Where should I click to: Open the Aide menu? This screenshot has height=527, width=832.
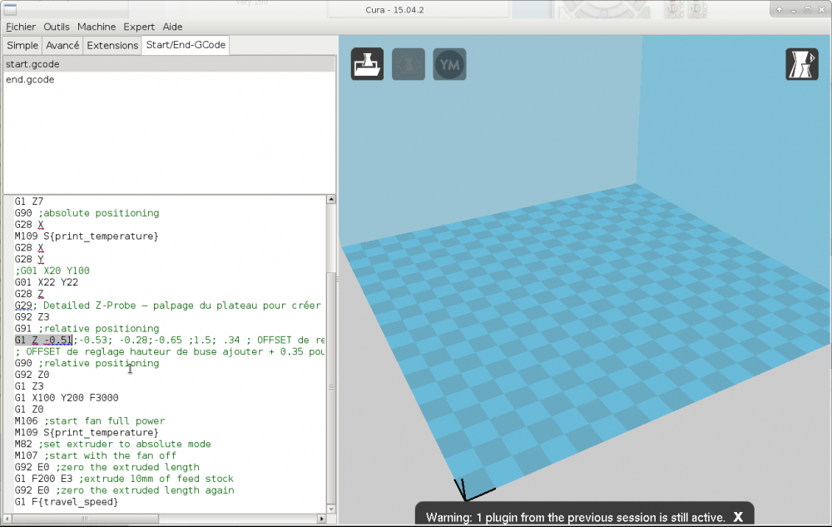click(172, 27)
